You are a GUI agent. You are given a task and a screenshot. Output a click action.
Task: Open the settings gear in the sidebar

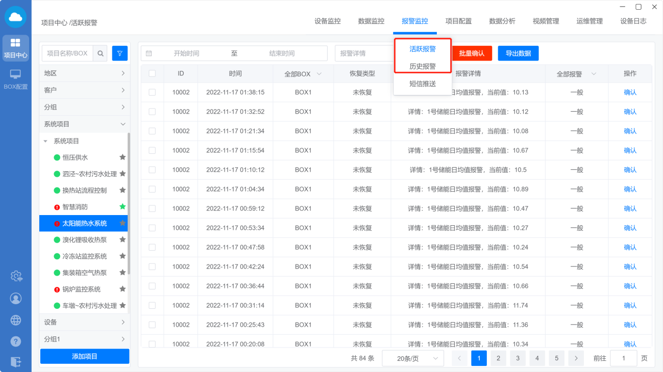click(x=16, y=276)
